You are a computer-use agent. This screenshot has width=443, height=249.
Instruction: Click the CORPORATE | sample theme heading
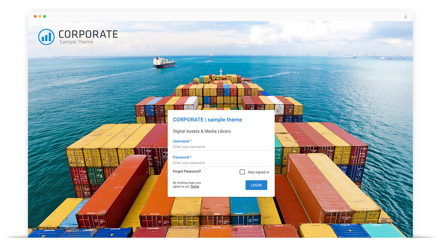coord(207,120)
